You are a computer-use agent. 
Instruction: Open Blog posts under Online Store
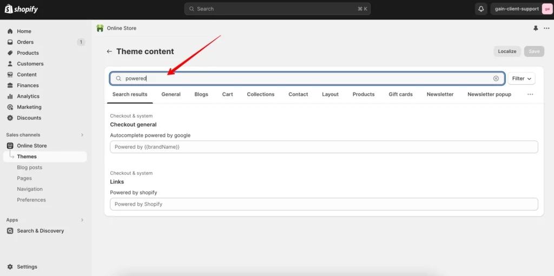(x=30, y=167)
